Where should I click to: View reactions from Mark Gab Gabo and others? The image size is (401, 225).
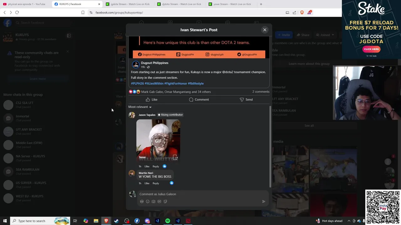pyautogui.click(x=176, y=92)
